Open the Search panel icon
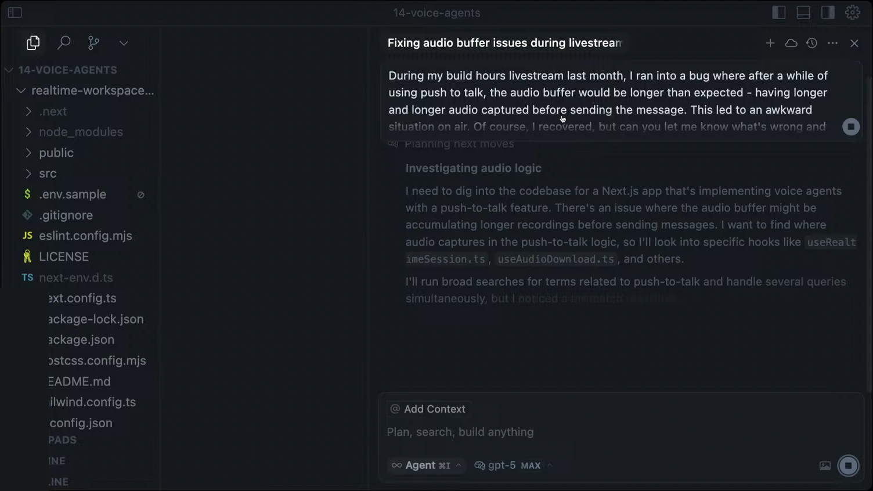The width and height of the screenshot is (873, 491). point(64,43)
